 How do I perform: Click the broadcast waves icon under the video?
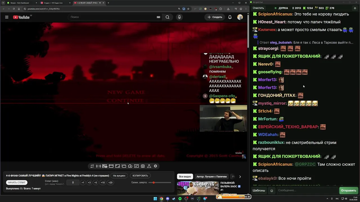[x=98, y=166]
